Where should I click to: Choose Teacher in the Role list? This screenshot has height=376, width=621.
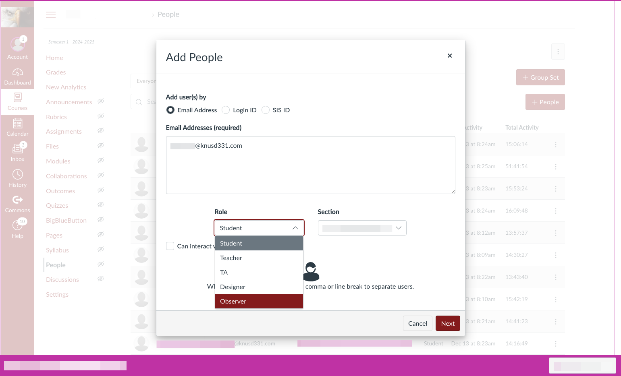(259, 258)
